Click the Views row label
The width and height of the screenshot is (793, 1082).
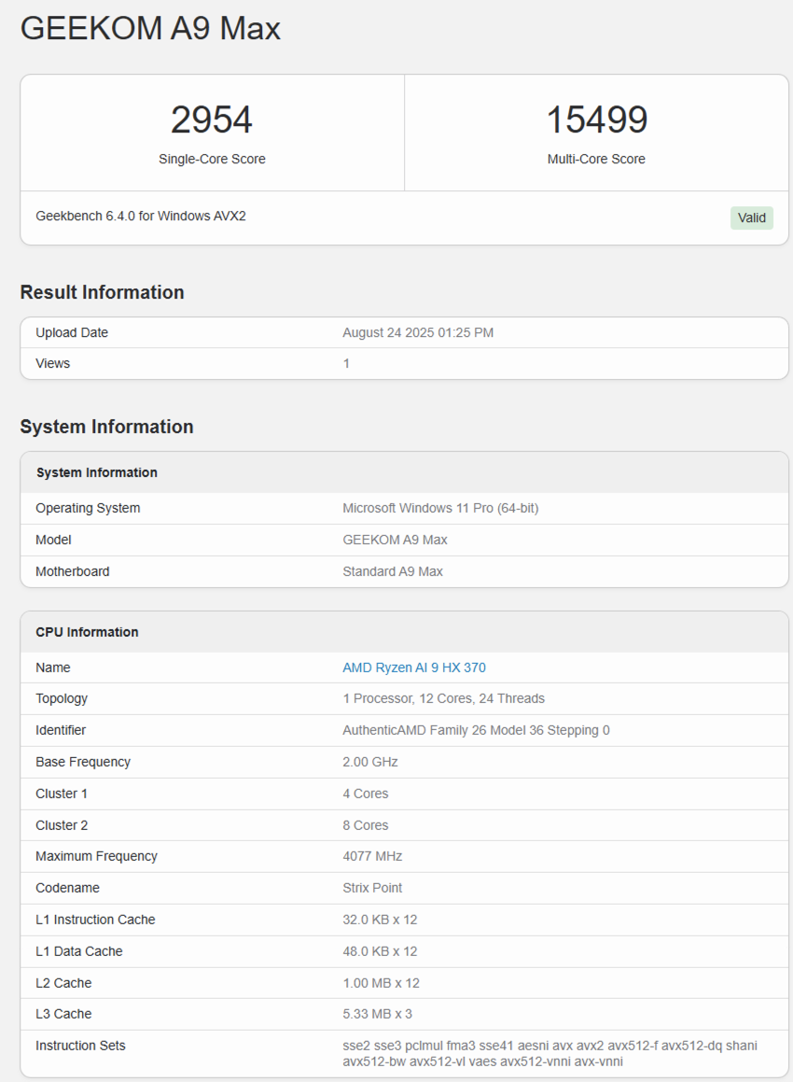coord(53,364)
